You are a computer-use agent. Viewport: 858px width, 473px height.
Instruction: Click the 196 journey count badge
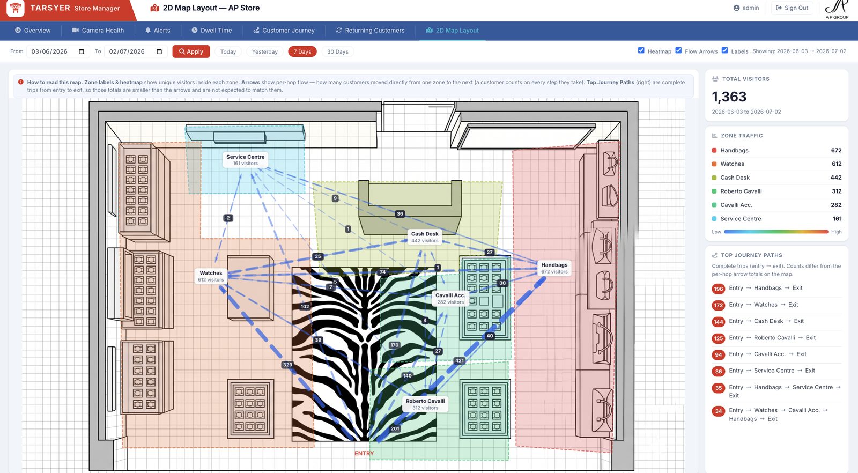tap(719, 289)
